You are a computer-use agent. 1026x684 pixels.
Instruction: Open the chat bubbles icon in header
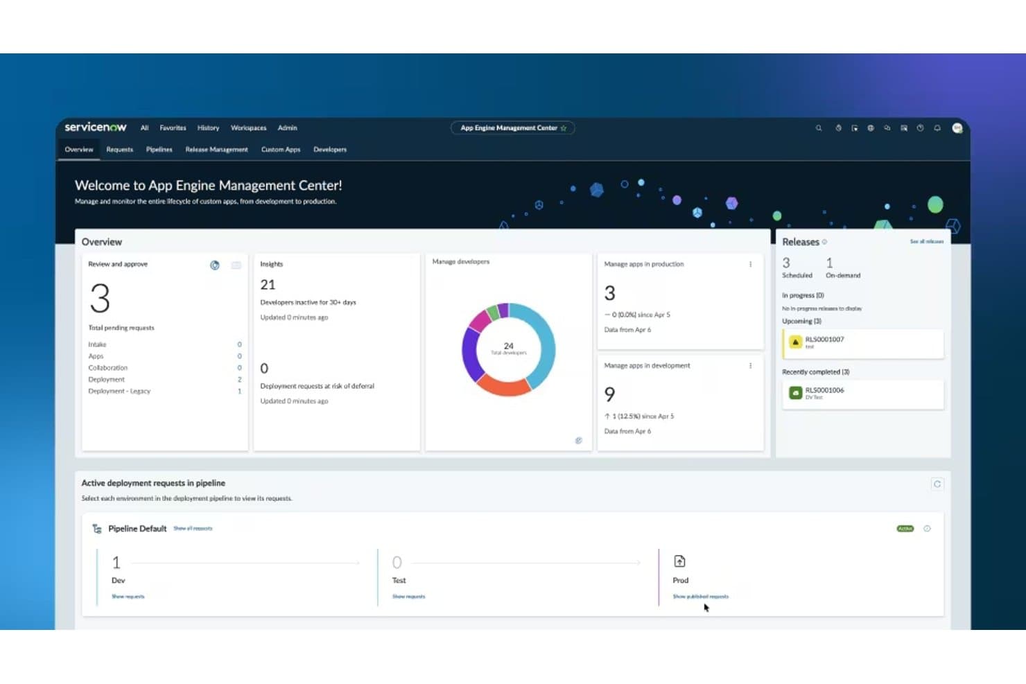(x=887, y=128)
